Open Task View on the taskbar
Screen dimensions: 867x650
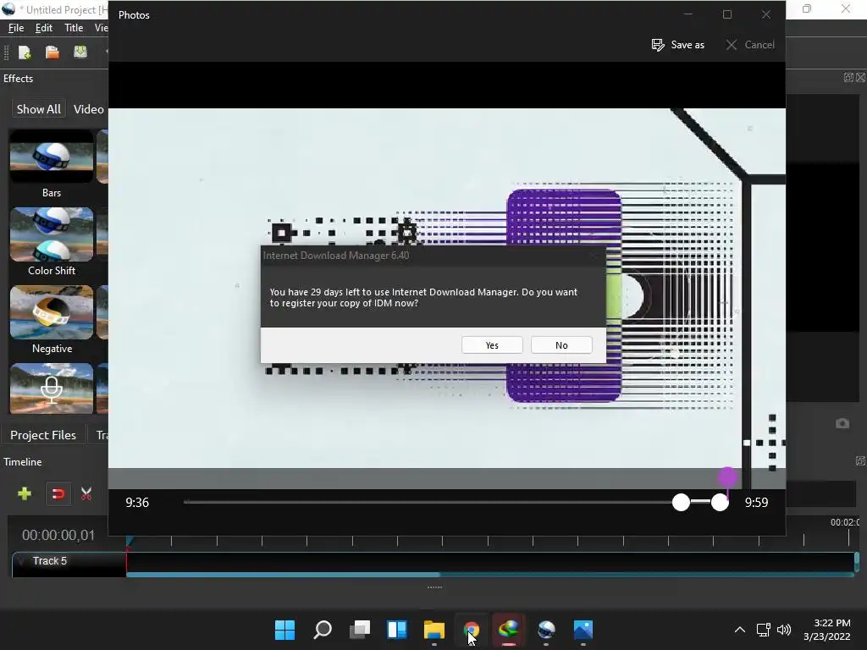[x=360, y=630]
